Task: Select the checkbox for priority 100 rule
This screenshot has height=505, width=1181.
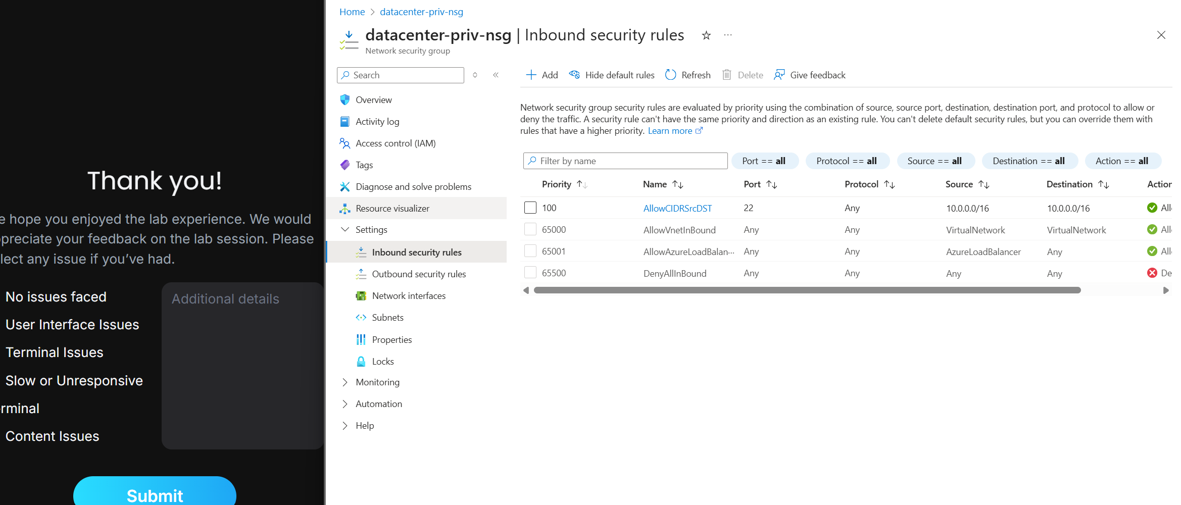Action: 530,208
